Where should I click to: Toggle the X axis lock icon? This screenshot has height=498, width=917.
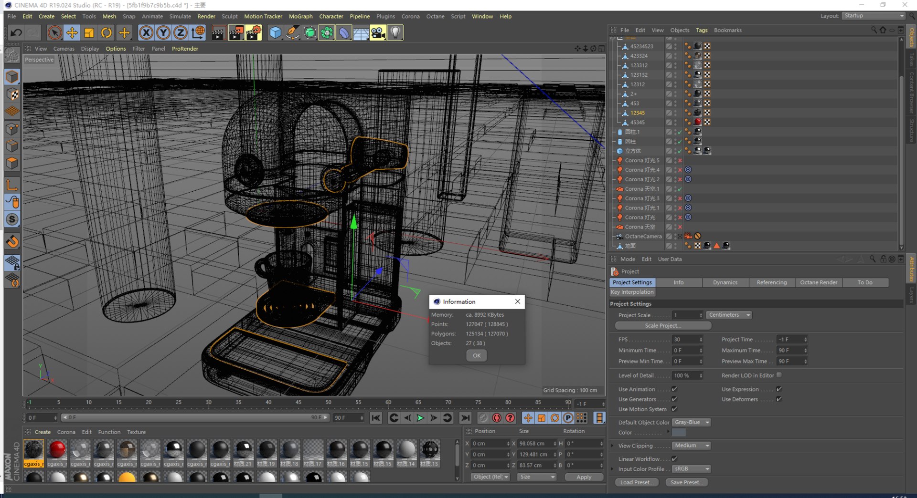click(x=146, y=32)
